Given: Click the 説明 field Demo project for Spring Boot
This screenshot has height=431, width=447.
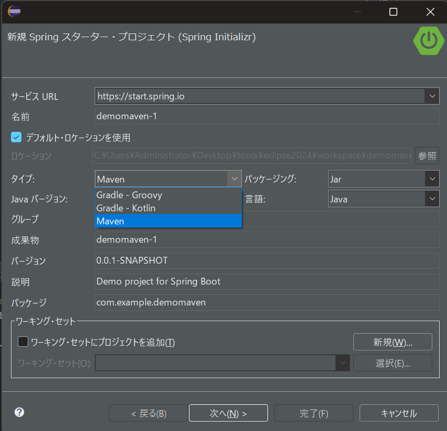Looking at the screenshot, I should (267, 281).
